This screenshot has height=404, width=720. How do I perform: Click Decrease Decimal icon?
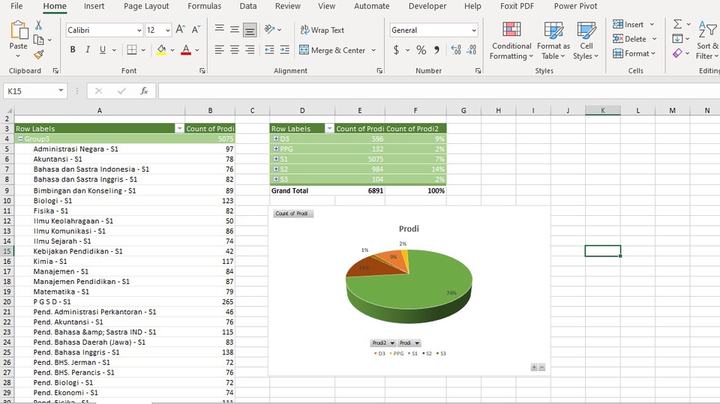472,49
